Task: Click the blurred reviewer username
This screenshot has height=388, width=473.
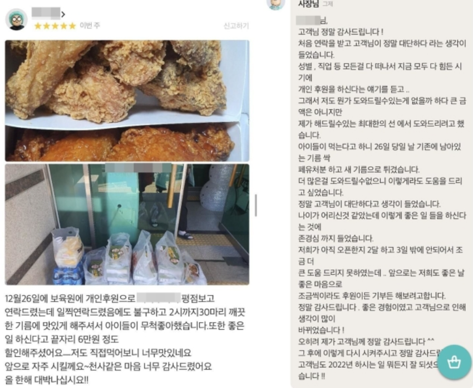Action: (x=46, y=13)
